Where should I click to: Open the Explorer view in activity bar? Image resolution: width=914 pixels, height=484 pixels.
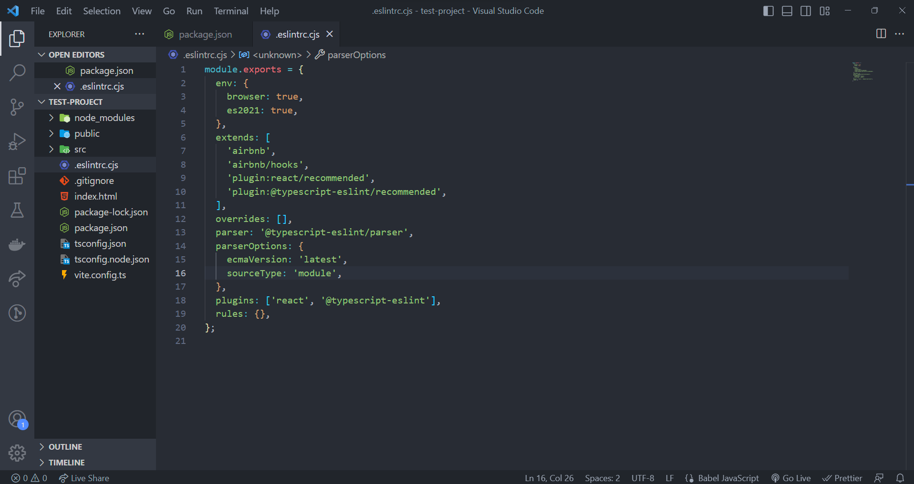pyautogui.click(x=17, y=39)
